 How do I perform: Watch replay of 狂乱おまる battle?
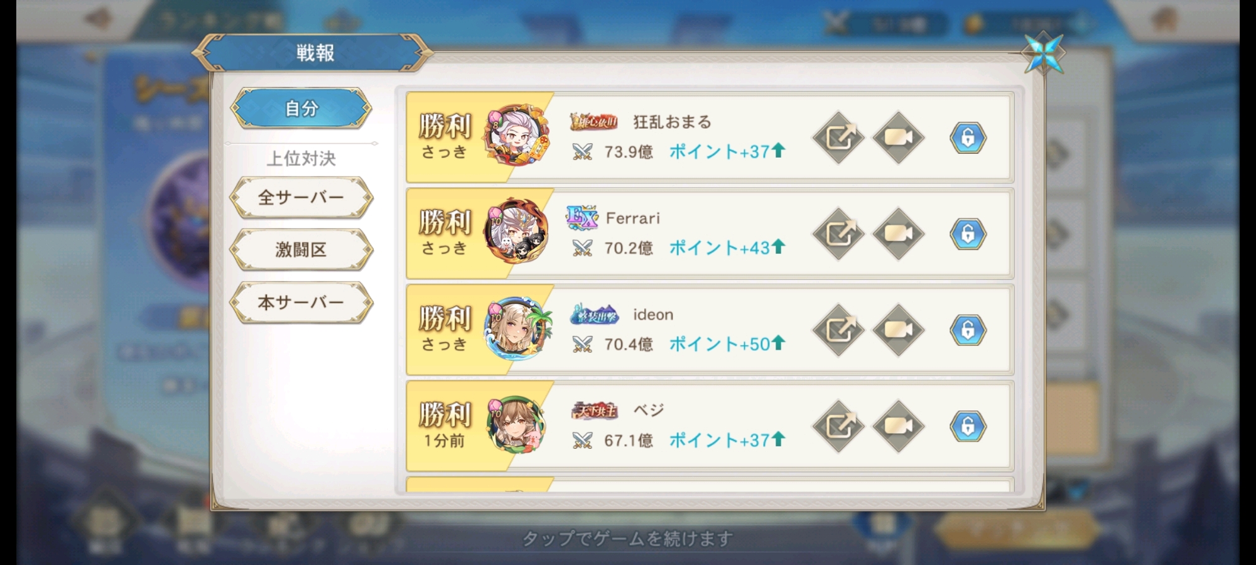point(898,137)
